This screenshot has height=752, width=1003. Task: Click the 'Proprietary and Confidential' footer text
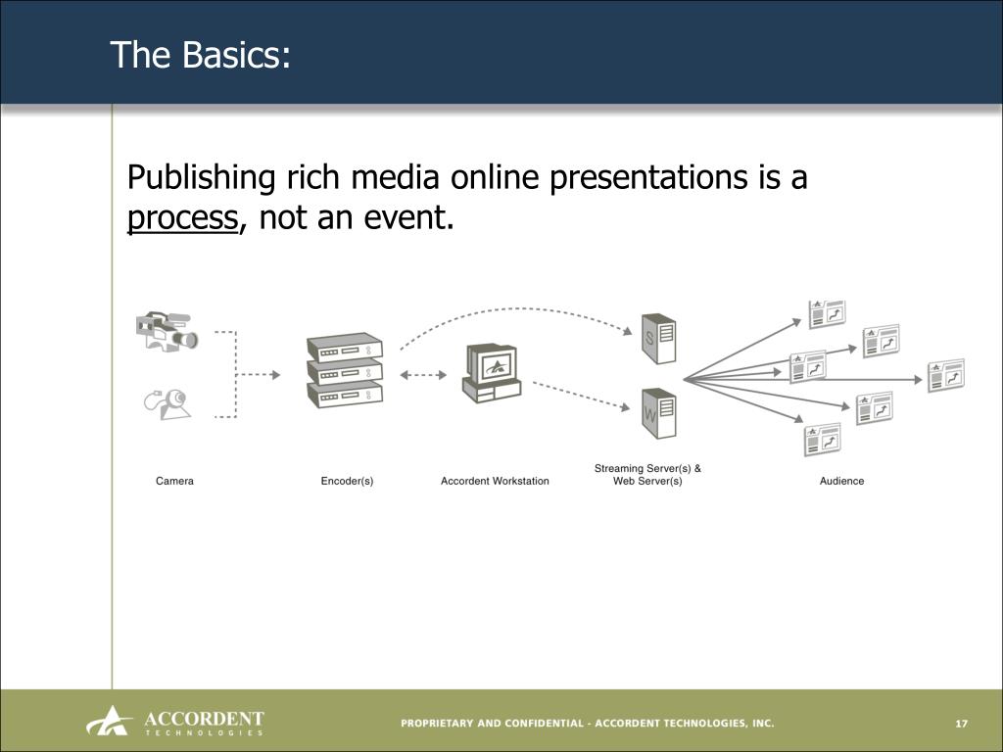588,724
